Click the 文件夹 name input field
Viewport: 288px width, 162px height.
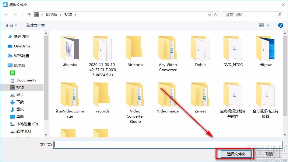pyautogui.click(x=168, y=145)
